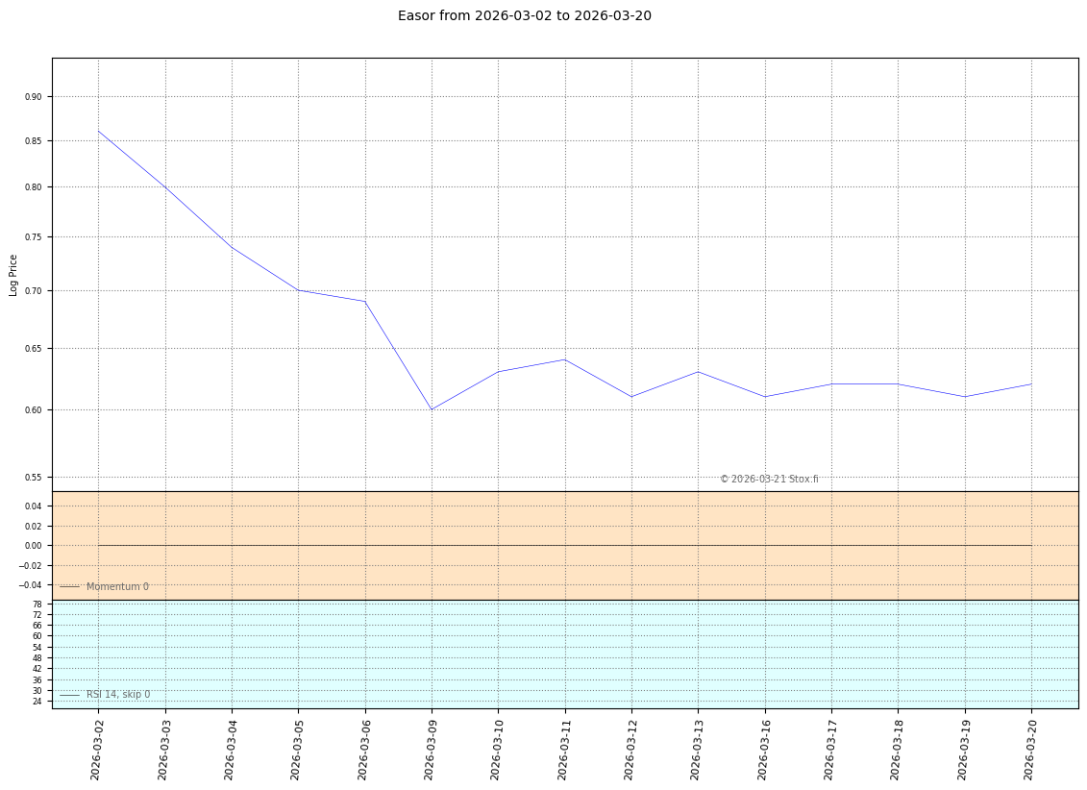Click the 'Log Price' y-axis label
This screenshot has width=1087, height=790.
[13, 275]
